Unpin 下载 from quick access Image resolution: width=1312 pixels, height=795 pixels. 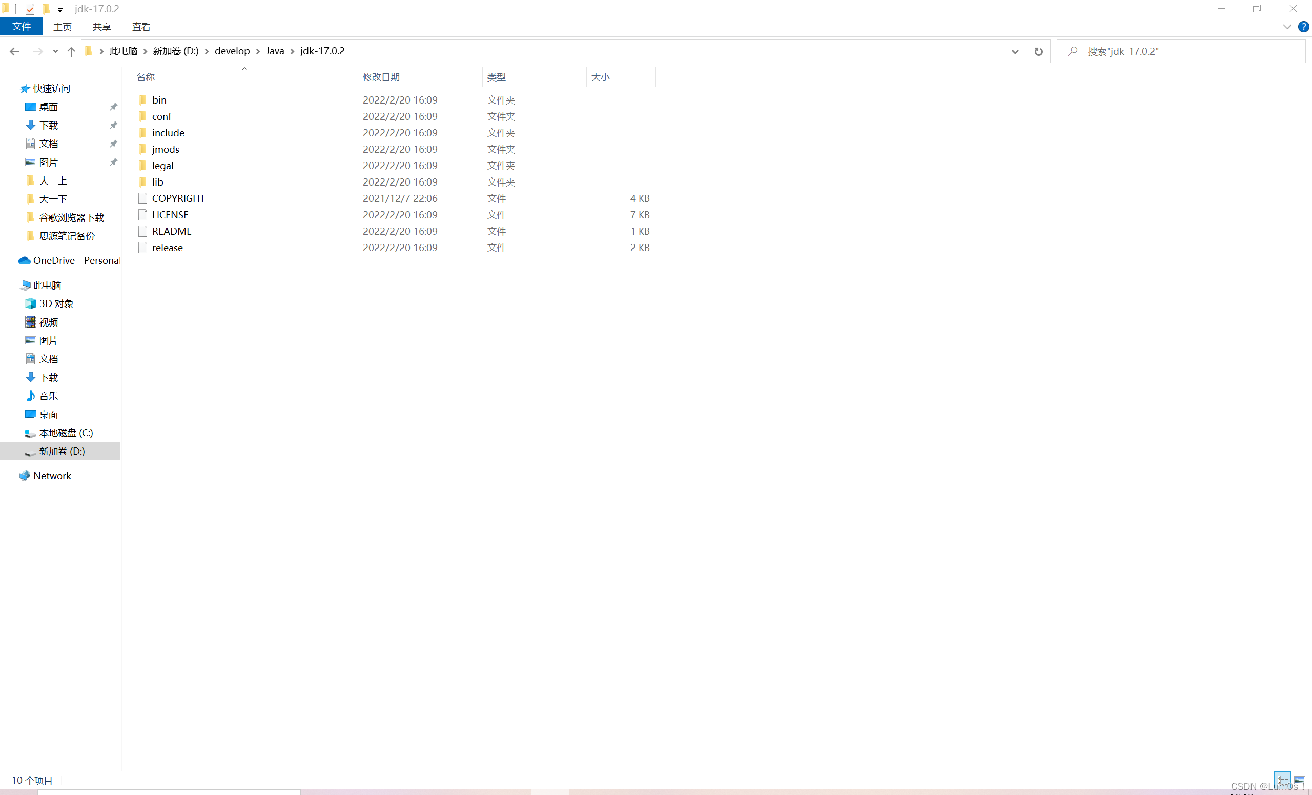pyautogui.click(x=113, y=125)
